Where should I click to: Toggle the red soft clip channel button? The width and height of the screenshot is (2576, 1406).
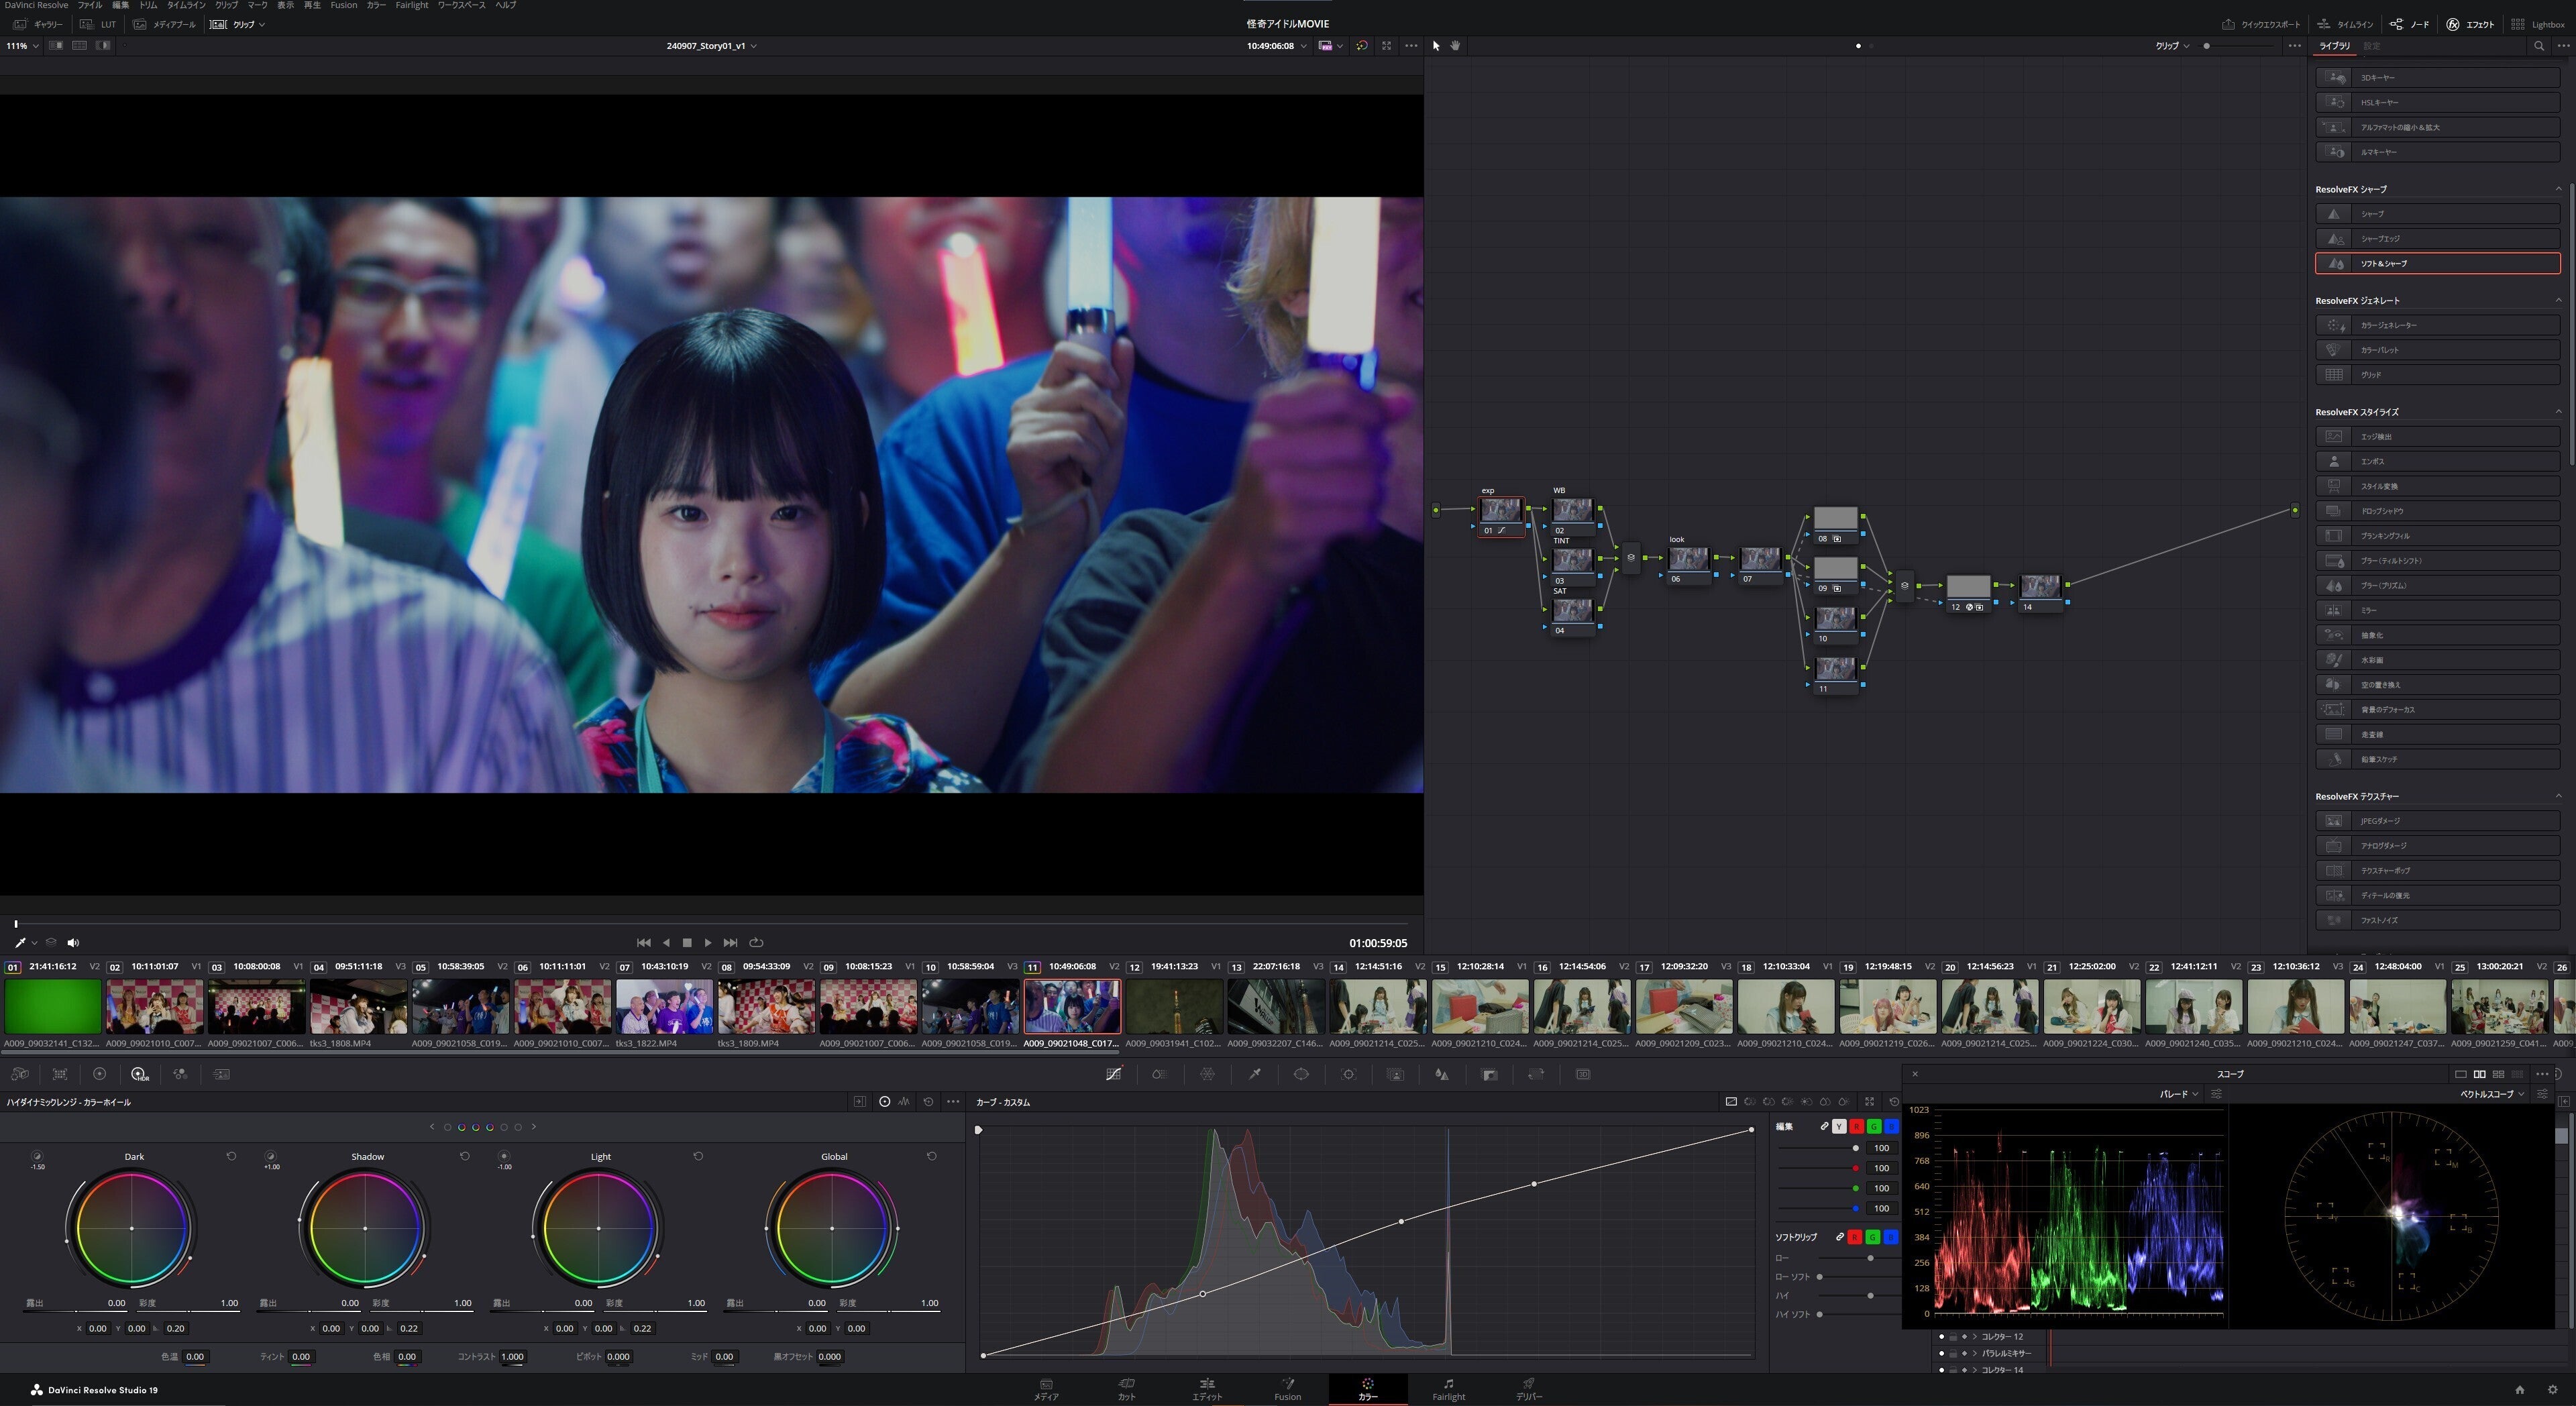tap(1855, 1237)
